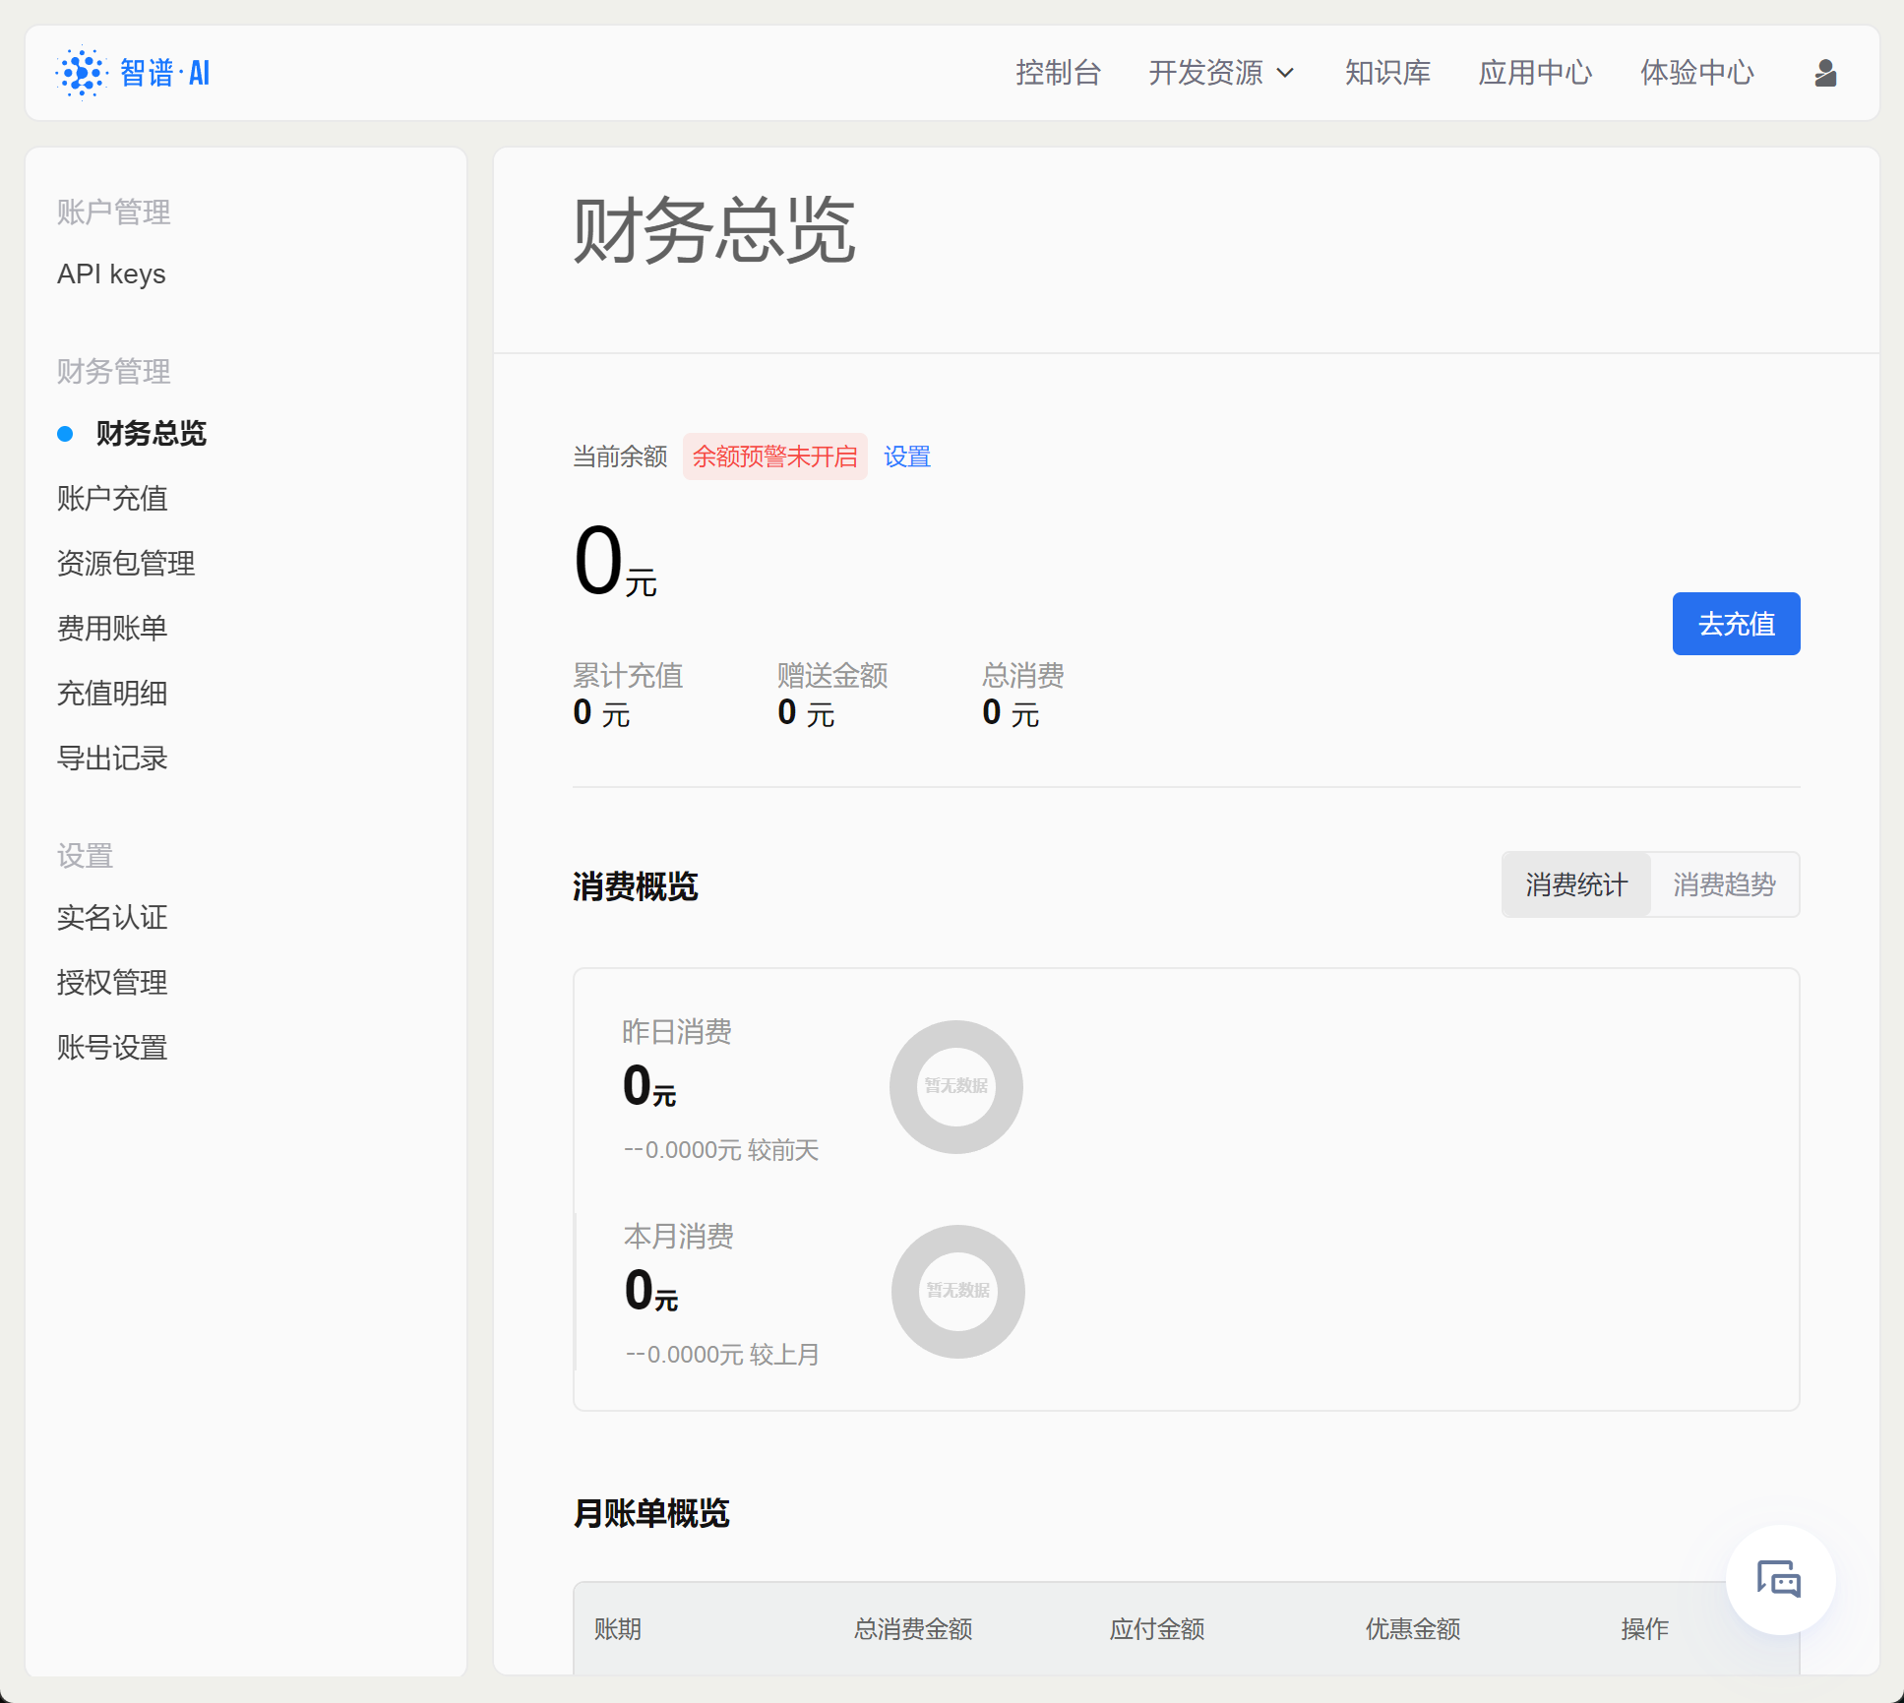Open the floating chat support icon
Image resolution: width=1904 pixels, height=1703 pixels.
pyautogui.click(x=1779, y=1580)
